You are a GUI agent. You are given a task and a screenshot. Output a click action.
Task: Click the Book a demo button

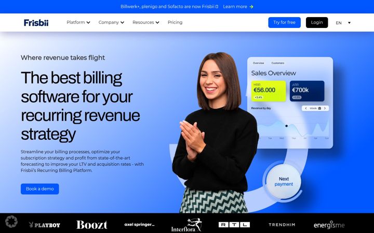(x=40, y=189)
